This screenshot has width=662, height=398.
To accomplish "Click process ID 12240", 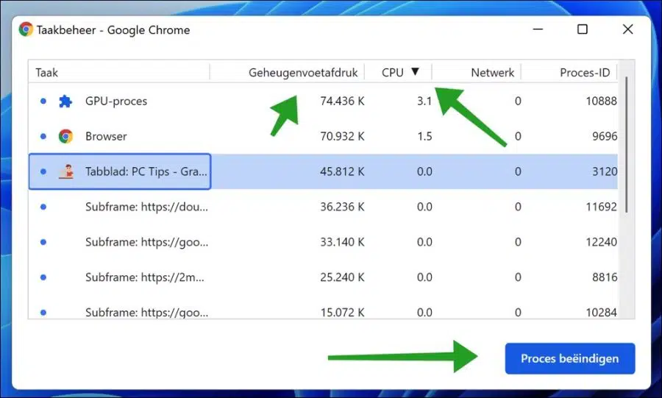I will point(601,242).
